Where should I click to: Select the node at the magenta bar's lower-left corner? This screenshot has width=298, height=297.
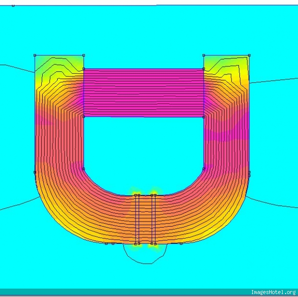(83, 117)
